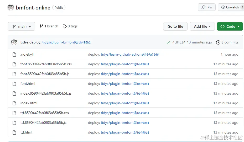Click the Go to file button
Screen dimensions: 244x142
(x=175, y=26)
